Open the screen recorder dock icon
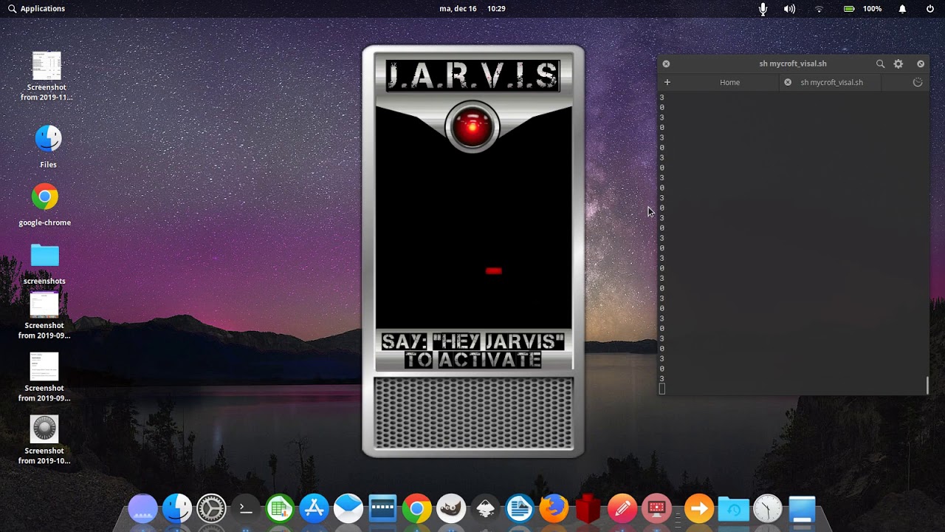Screen dimensions: 945x532 coord(656,509)
